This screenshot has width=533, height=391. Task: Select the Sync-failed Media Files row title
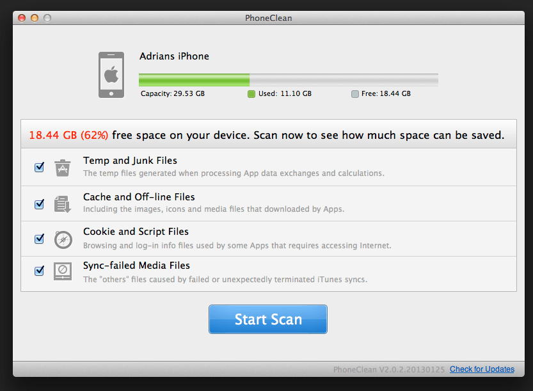tap(136, 265)
